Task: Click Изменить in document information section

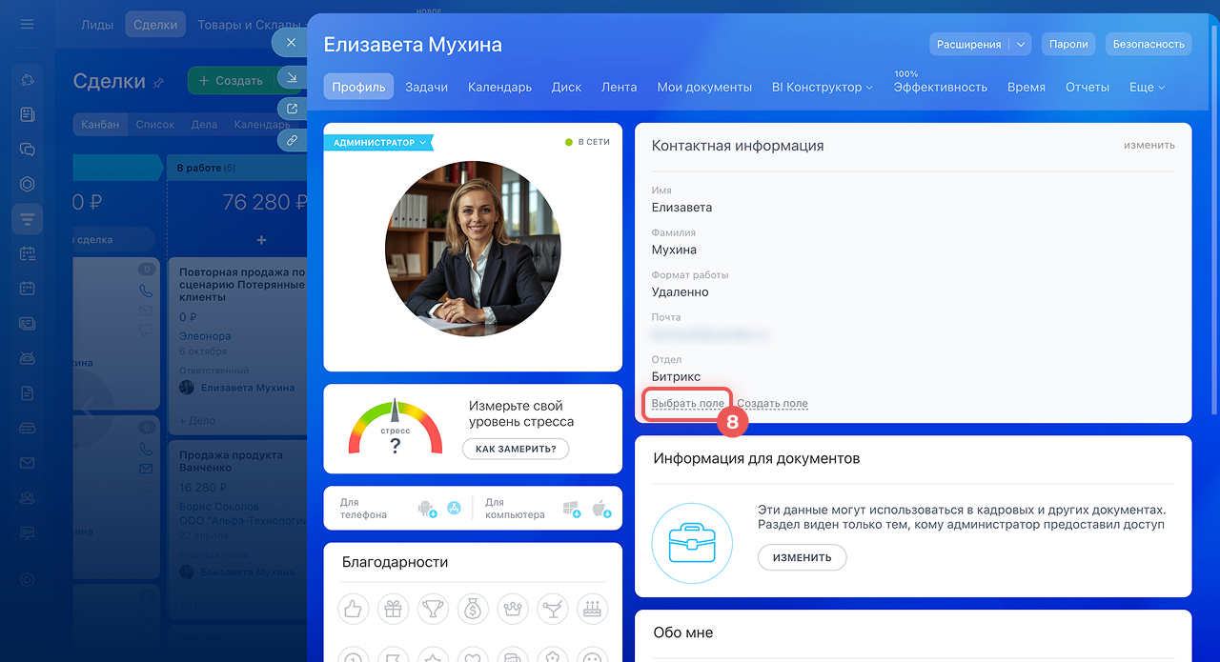Action: [x=802, y=557]
